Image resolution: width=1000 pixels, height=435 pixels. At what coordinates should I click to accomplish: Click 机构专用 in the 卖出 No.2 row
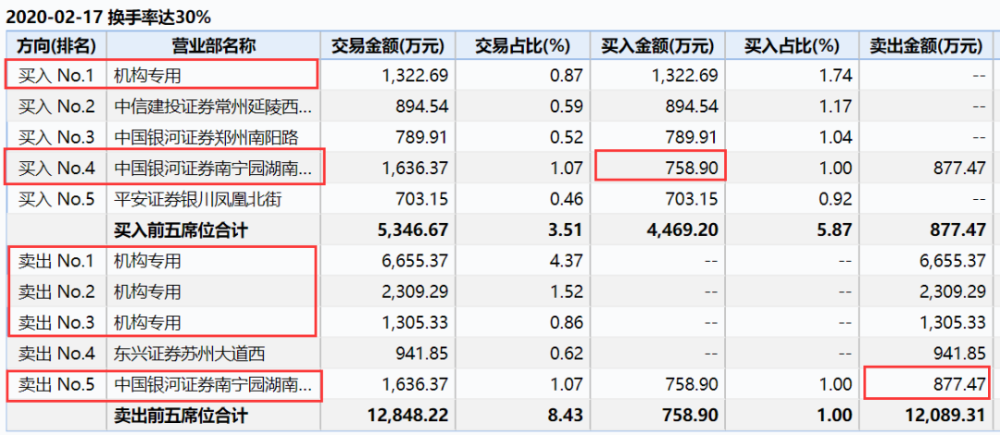[x=147, y=292]
